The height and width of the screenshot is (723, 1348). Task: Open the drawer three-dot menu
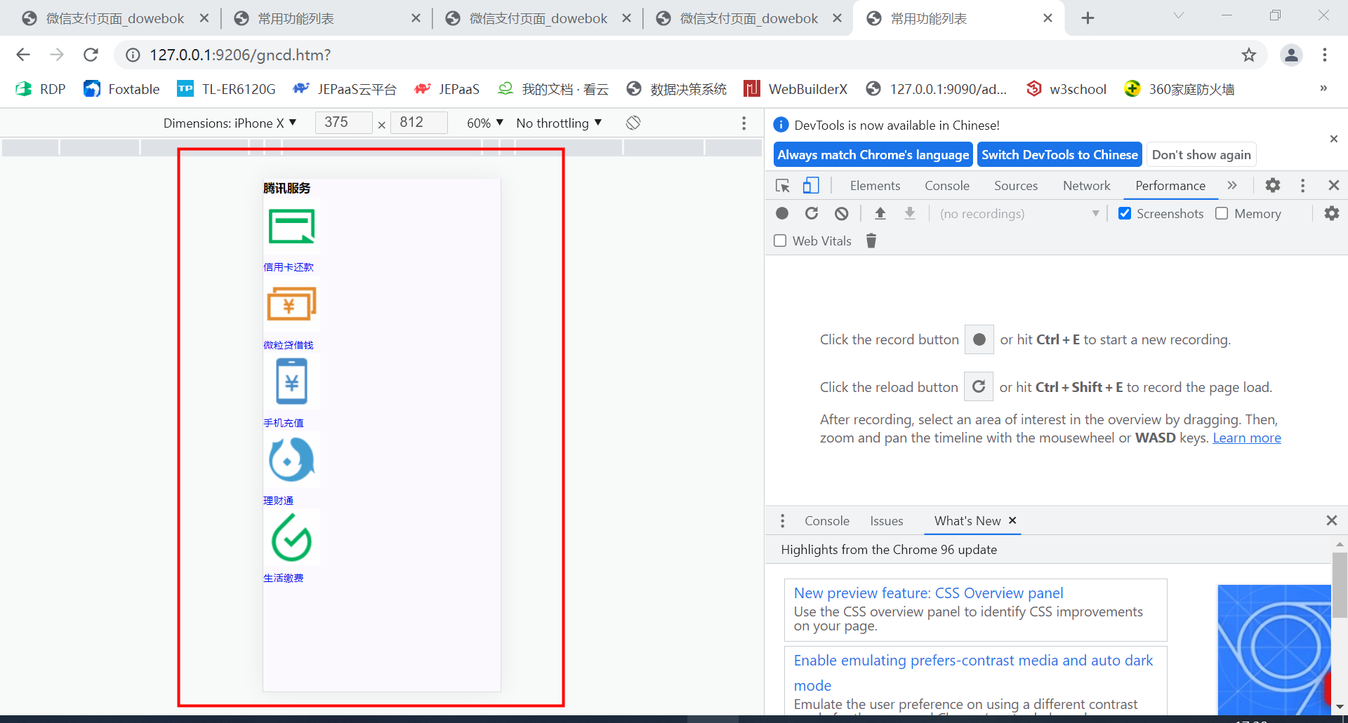[783, 520]
